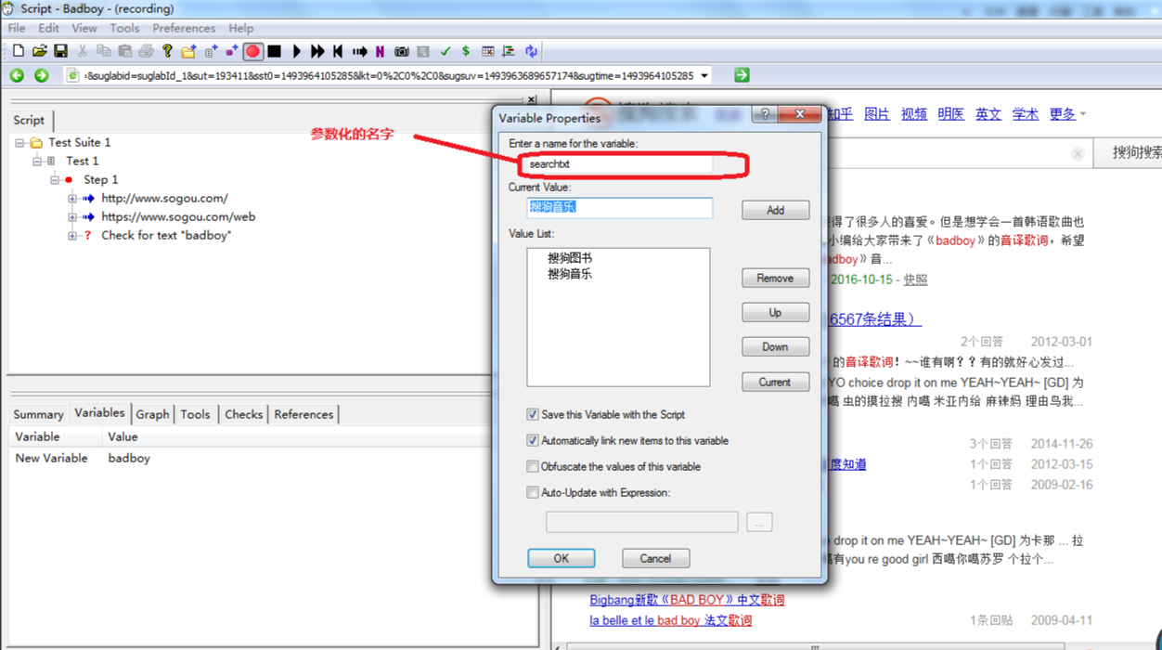Collapse the Test Suite 1 tree node
The width and height of the screenshot is (1162, 650).
pos(19,143)
